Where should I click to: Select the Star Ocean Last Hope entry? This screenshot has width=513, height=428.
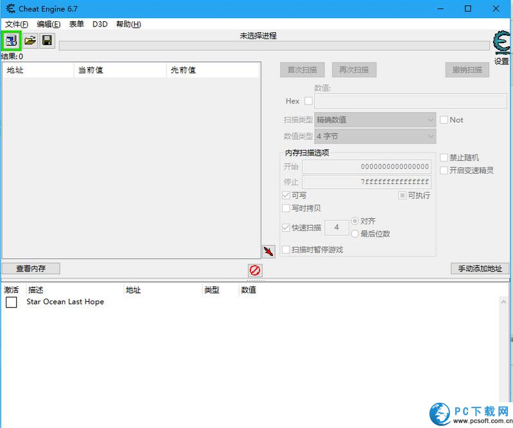(x=65, y=302)
